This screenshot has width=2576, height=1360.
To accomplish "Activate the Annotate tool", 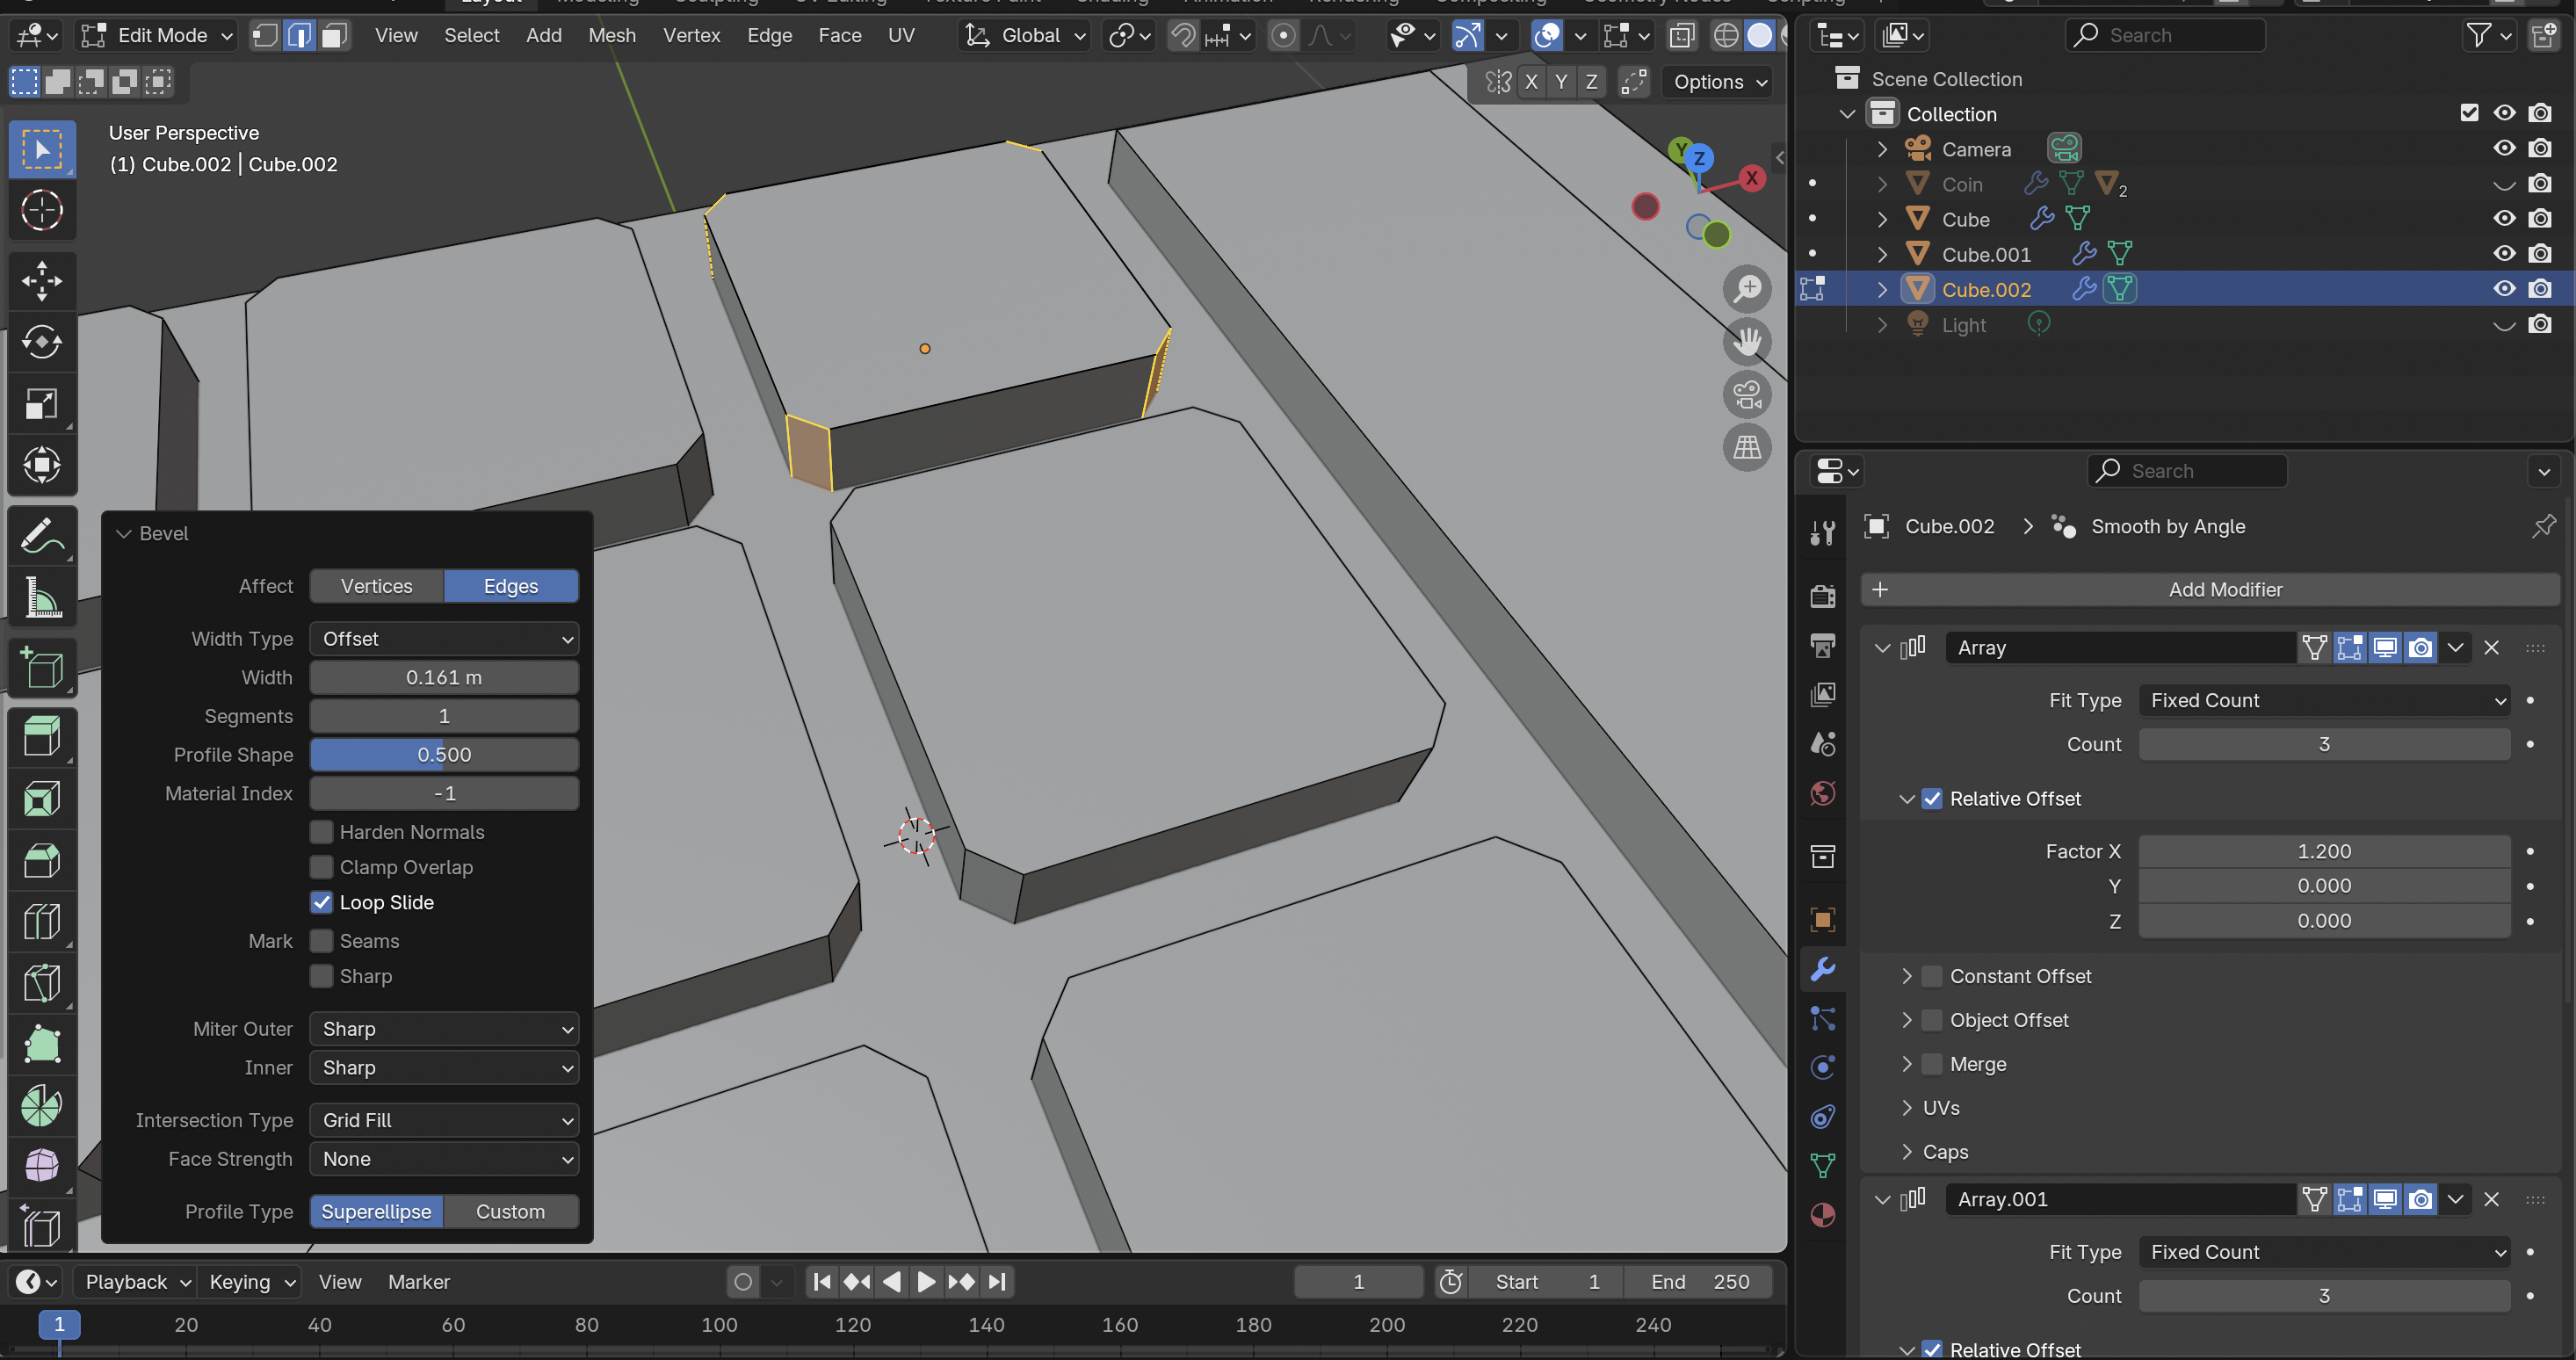I will click(x=41, y=537).
